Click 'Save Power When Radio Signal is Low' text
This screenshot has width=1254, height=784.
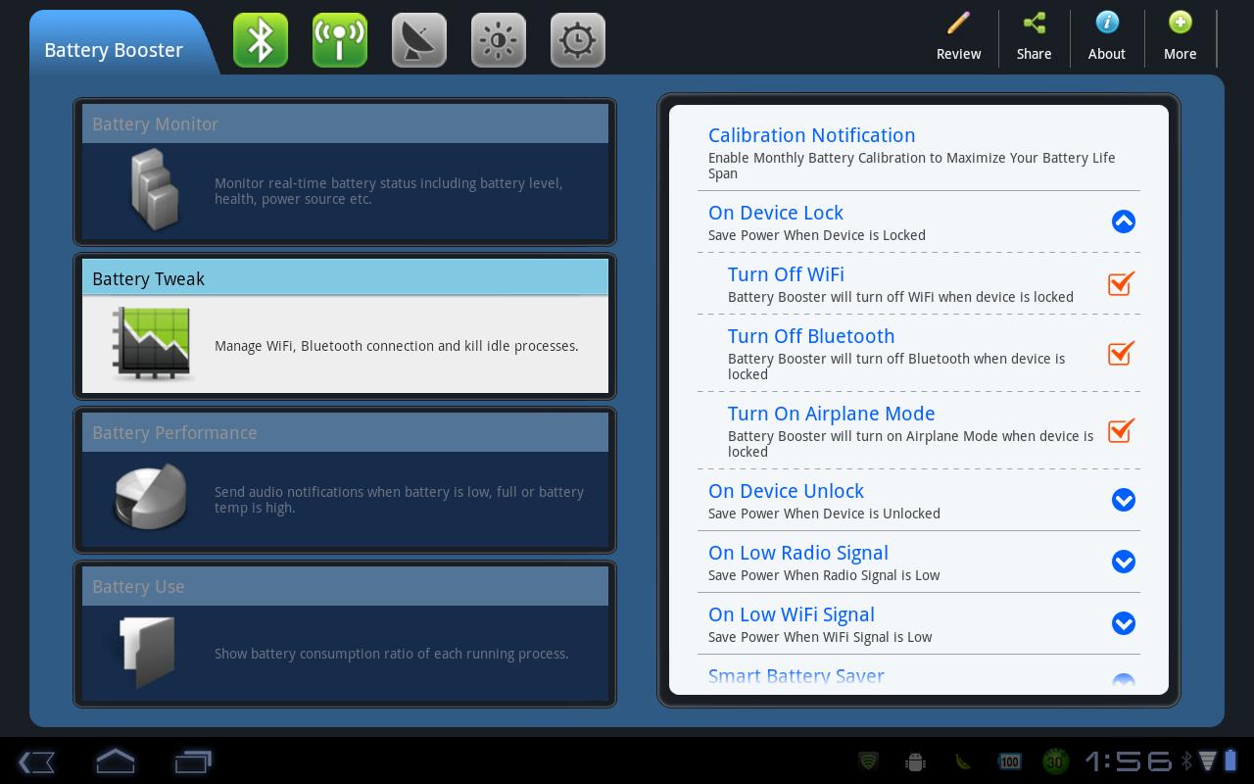[x=824, y=575]
